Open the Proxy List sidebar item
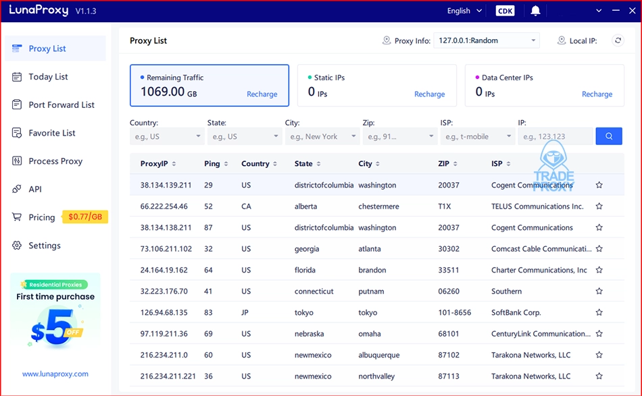 tap(55, 49)
